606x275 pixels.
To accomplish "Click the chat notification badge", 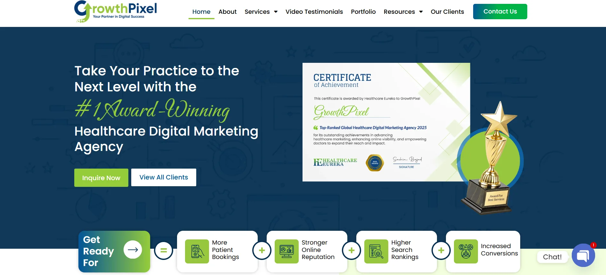I will [593, 245].
